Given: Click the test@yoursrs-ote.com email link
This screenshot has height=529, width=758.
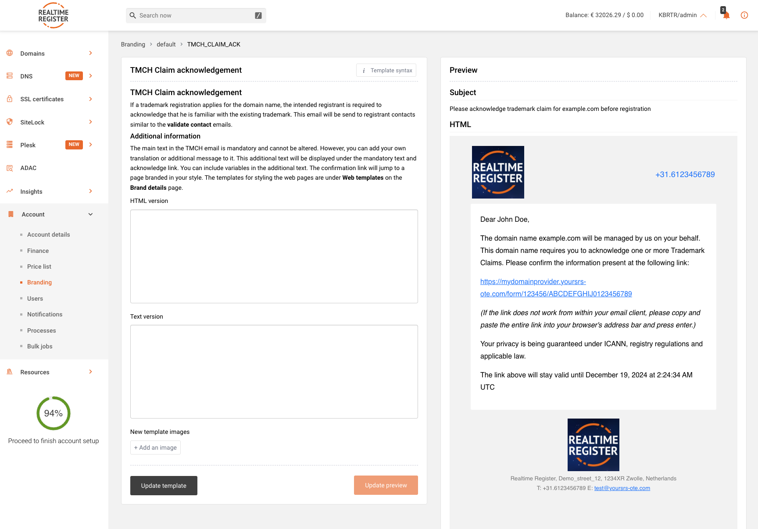Looking at the screenshot, I should 622,488.
